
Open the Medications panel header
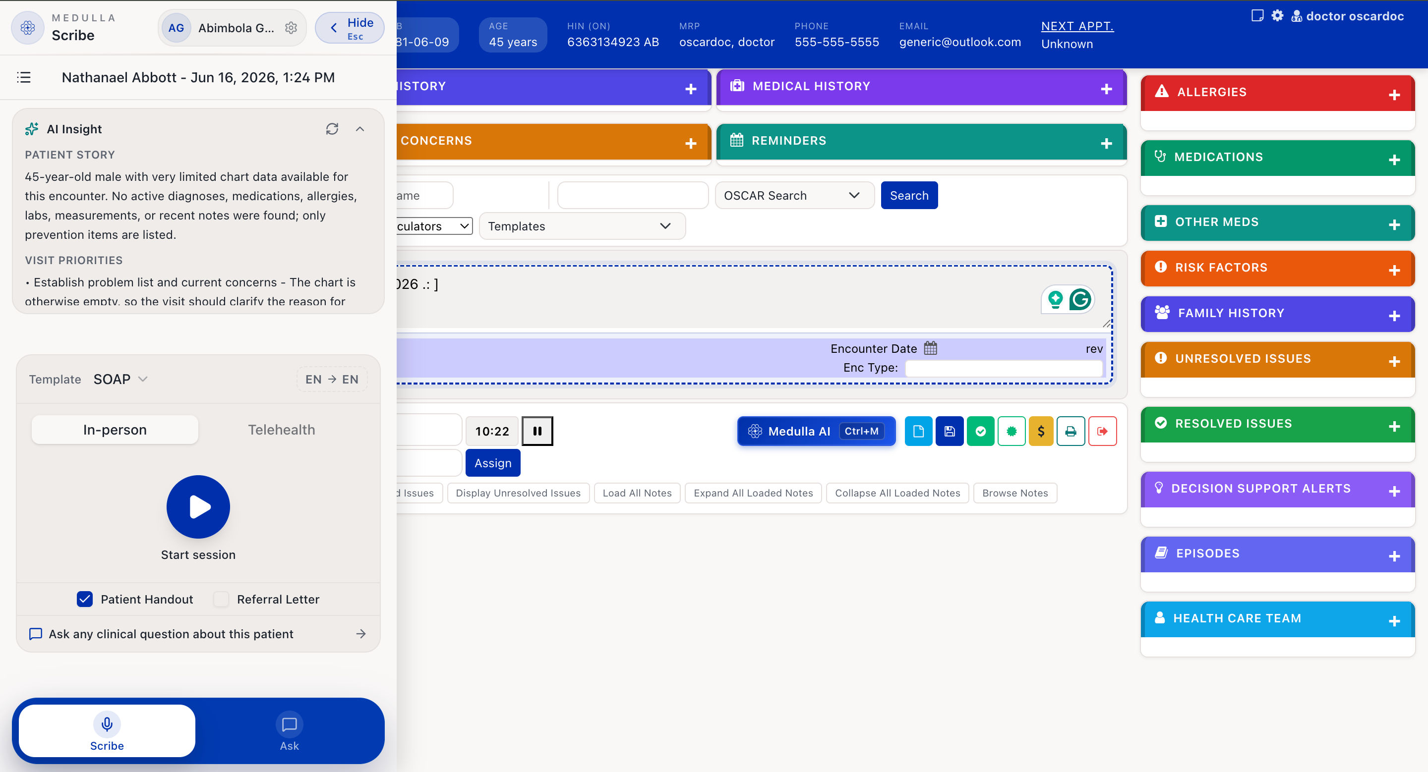coord(1277,157)
